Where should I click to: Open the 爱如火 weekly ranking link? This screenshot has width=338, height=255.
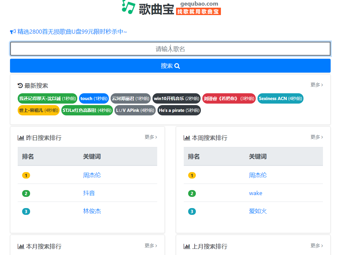coord(258,211)
